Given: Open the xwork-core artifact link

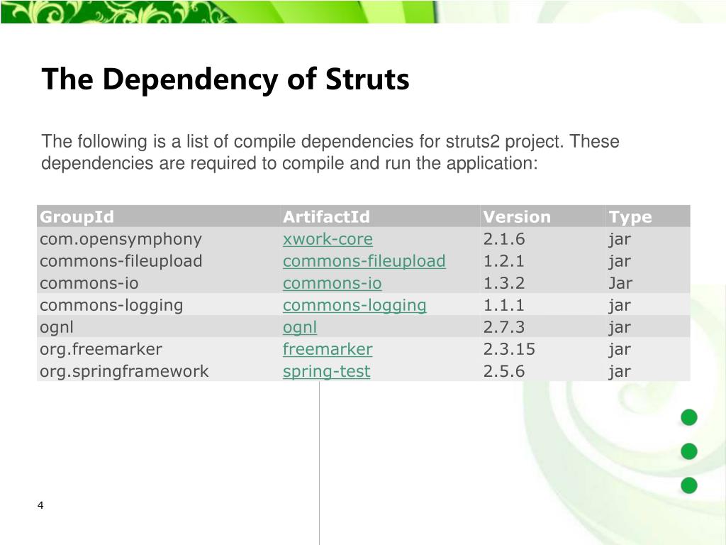Looking at the screenshot, I should coord(328,239).
